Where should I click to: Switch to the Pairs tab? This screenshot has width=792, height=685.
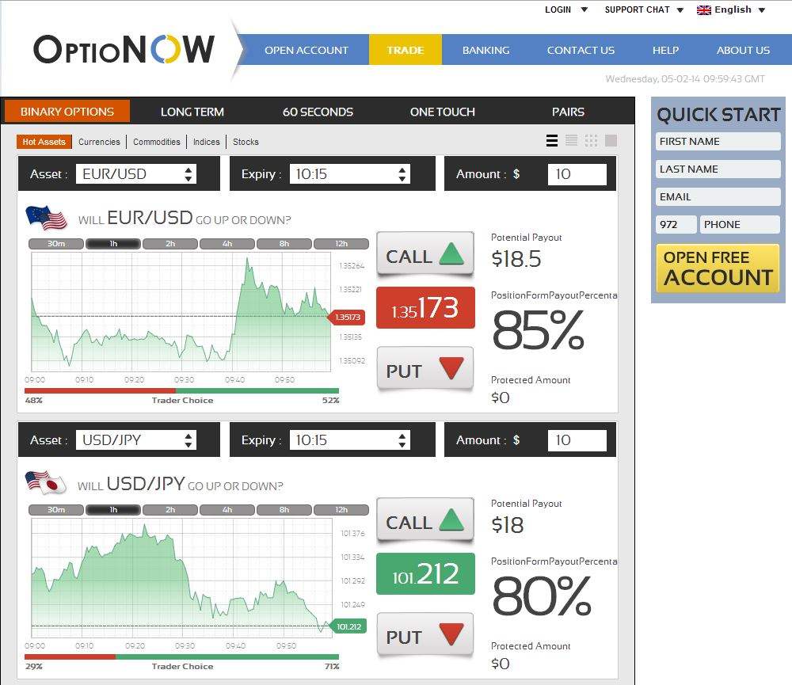coord(568,112)
